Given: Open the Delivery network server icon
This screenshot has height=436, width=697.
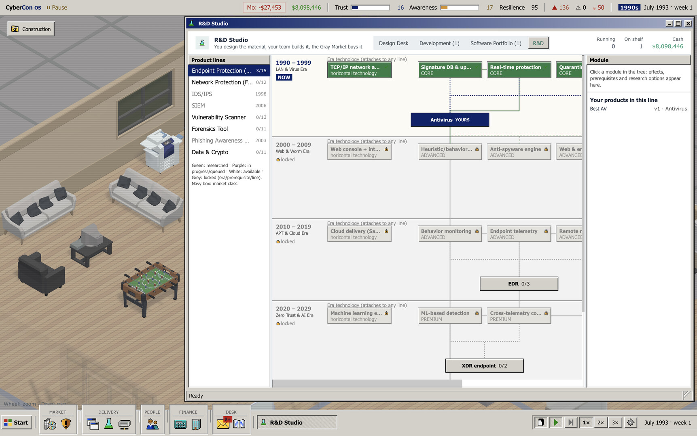Looking at the screenshot, I should [x=125, y=423].
